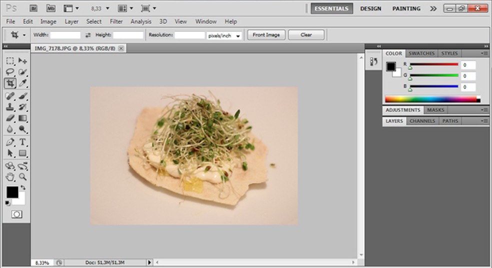Launch Adobe Bridge from the application bar
The height and width of the screenshot is (268, 492).
(34, 8)
